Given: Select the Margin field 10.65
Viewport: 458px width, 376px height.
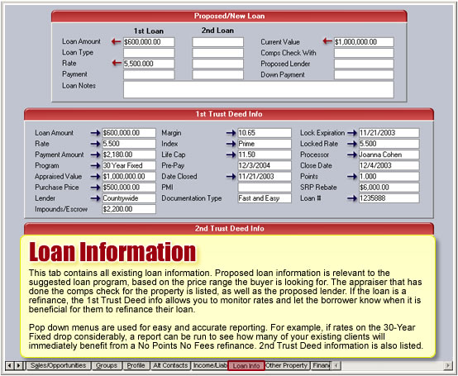Looking at the screenshot, I should [x=265, y=133].
